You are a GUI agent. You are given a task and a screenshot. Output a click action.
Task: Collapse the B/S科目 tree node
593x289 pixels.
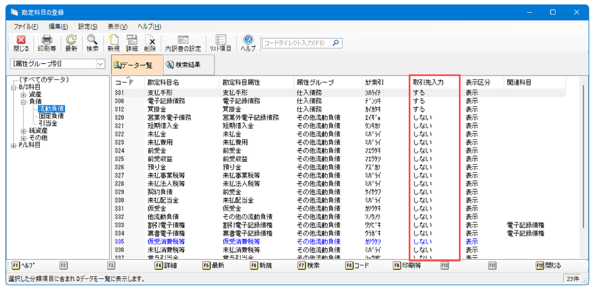tap(14, 87)
